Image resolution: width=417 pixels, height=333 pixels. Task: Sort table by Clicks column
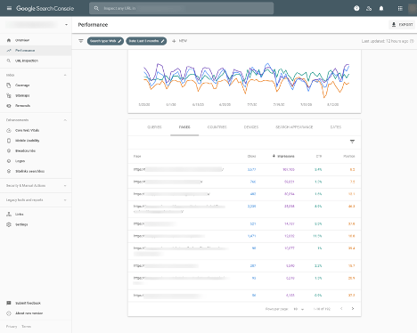click(x=251, y=156)
